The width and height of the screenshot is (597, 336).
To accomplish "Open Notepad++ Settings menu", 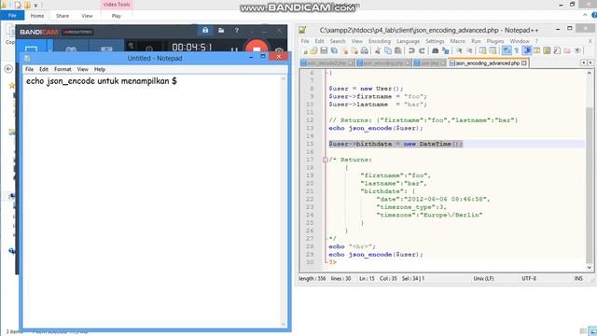I will pyautogui.click(x=435, y=41).
